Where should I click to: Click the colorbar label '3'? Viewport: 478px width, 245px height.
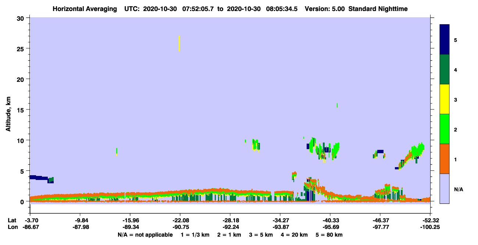click(456, 99)
